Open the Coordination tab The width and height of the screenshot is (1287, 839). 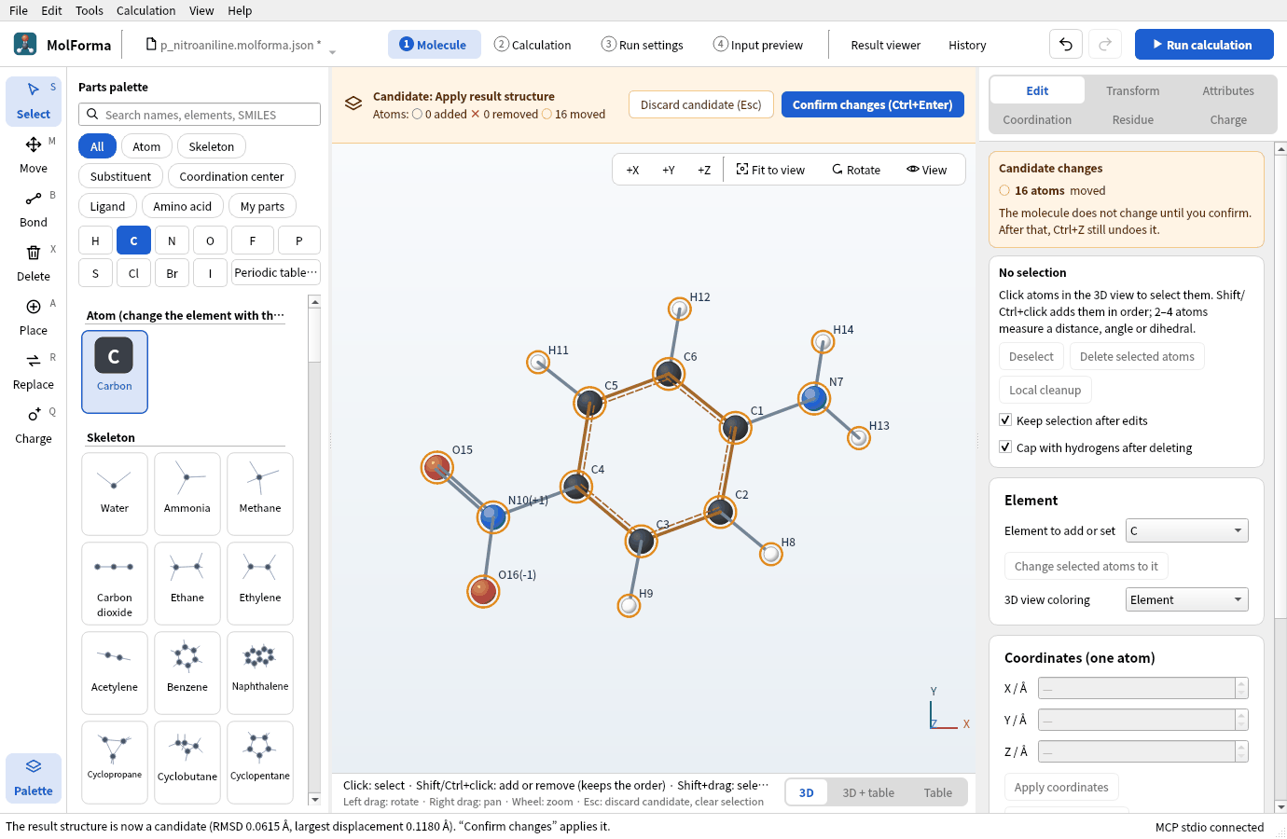coord(1037,119)
